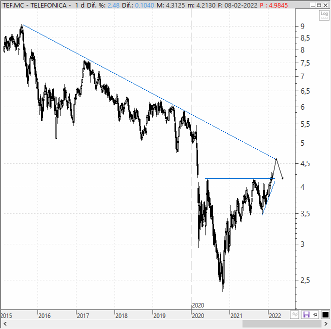Click the 6 price level label
This screenshot has height=329, width=331.
[x=302, y=107]
